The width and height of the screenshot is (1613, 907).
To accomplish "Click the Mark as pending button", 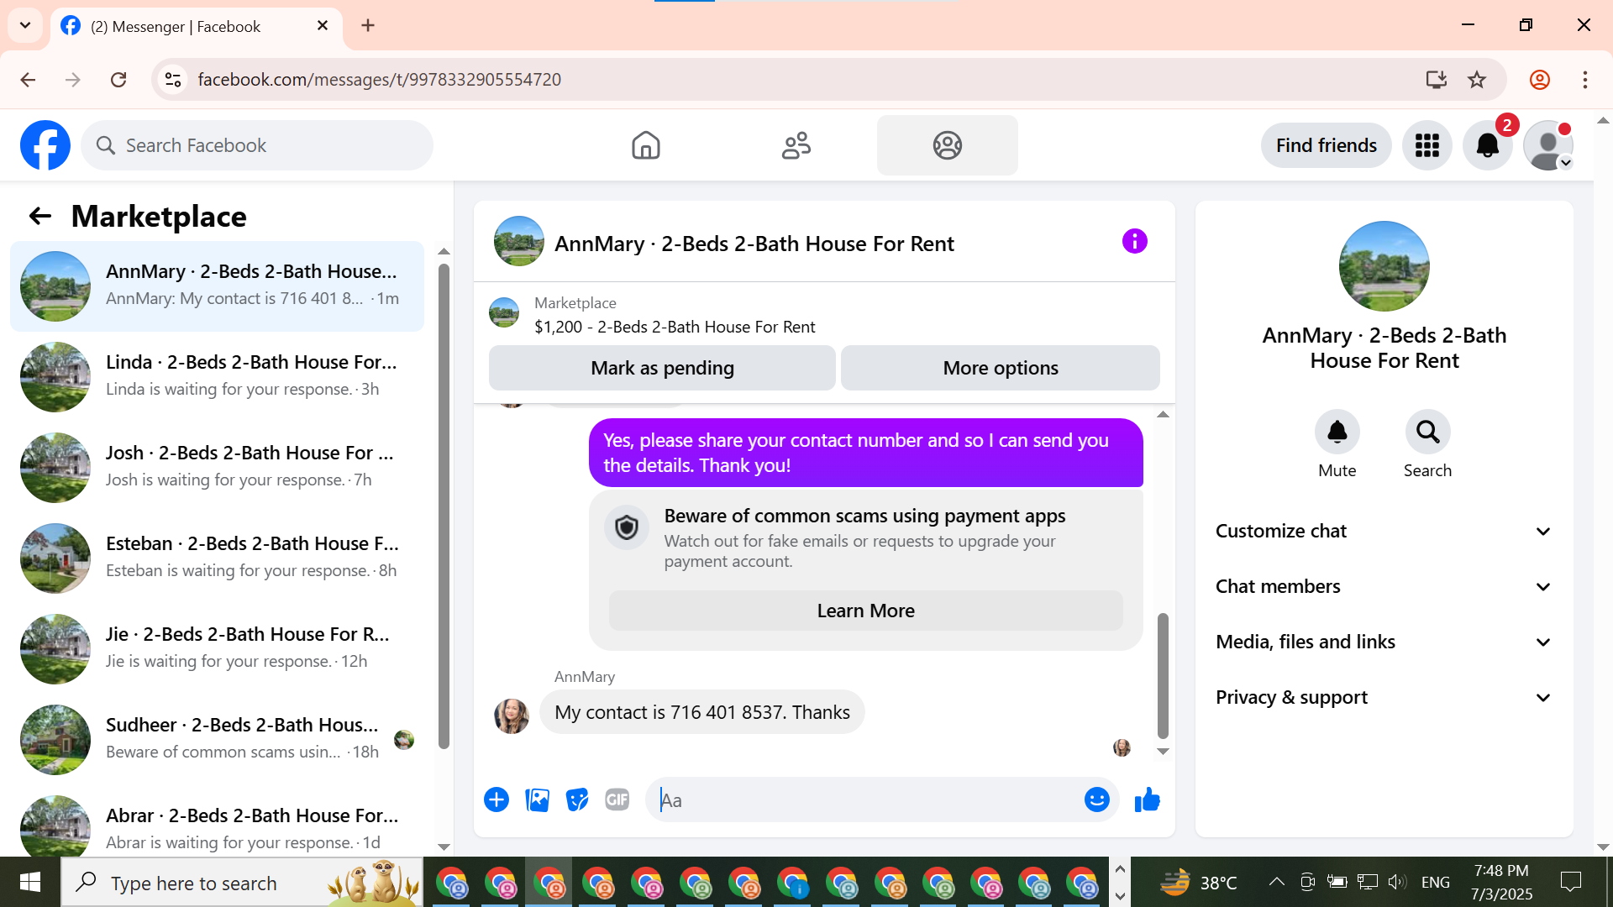I will tap(662, 369).
